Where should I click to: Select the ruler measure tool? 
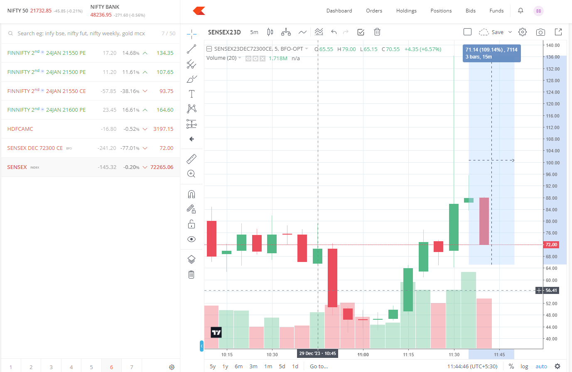[x=191, y=159]
